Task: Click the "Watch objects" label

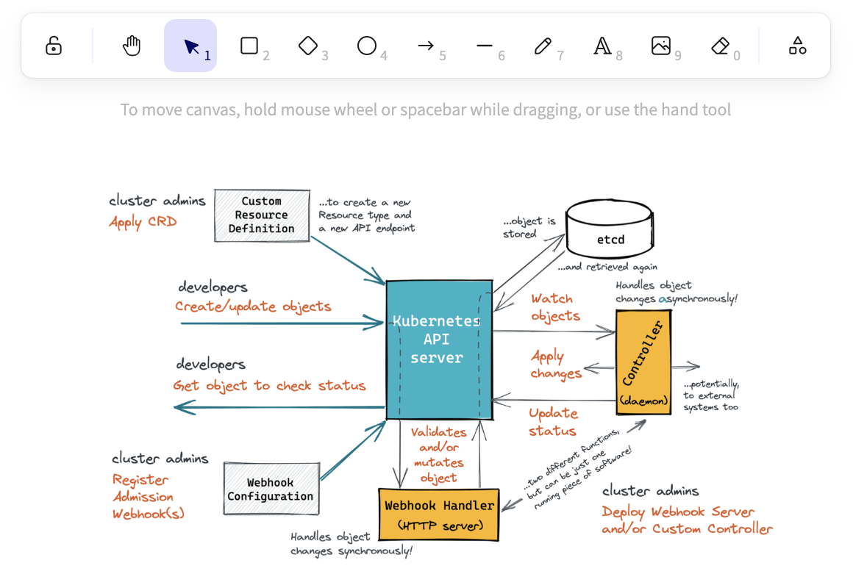Action: coord(555,307)
